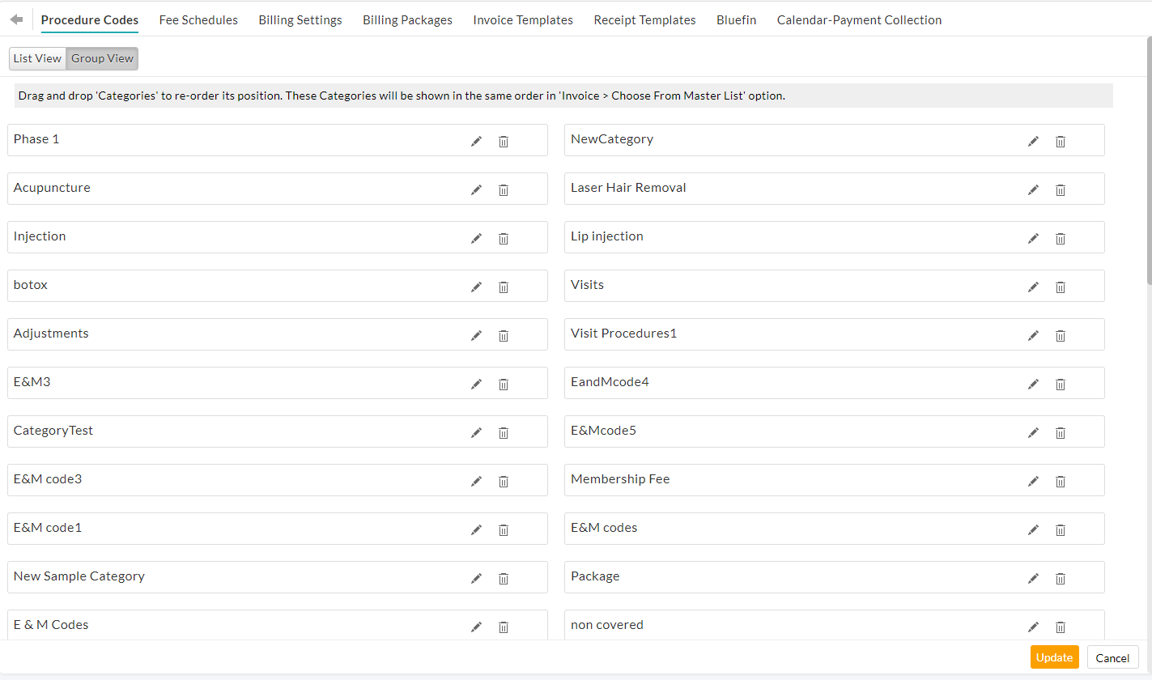Delete the Lip injection category

click(x=1061, y=238)
